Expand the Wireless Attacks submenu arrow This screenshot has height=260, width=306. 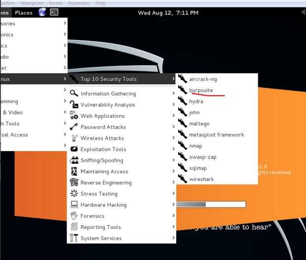173,138
